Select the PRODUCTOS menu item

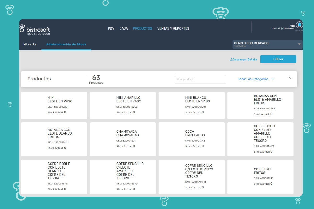[142, 28]
